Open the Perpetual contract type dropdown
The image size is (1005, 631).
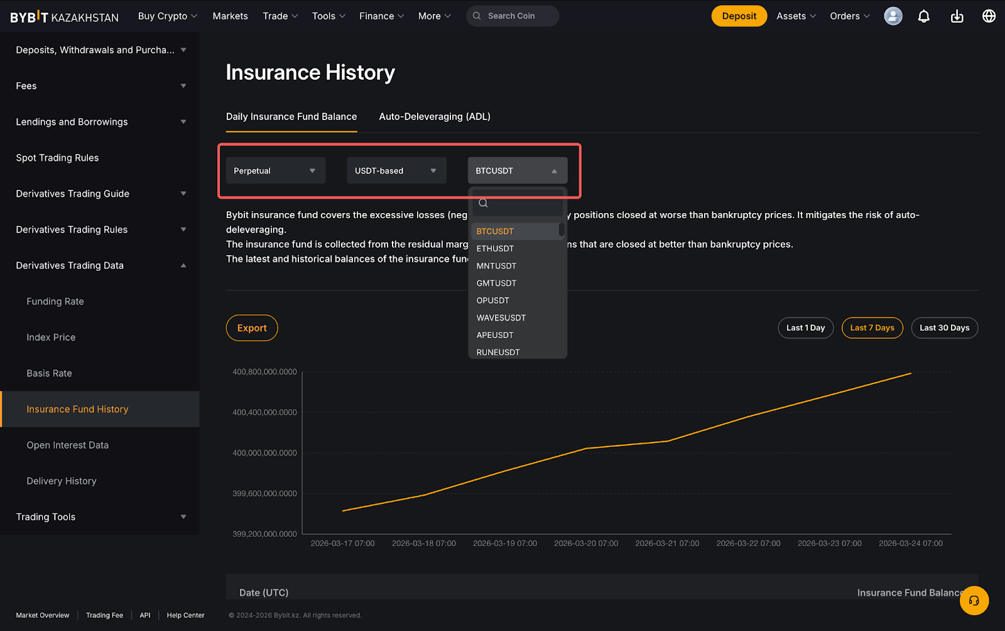tap(275, 171)
